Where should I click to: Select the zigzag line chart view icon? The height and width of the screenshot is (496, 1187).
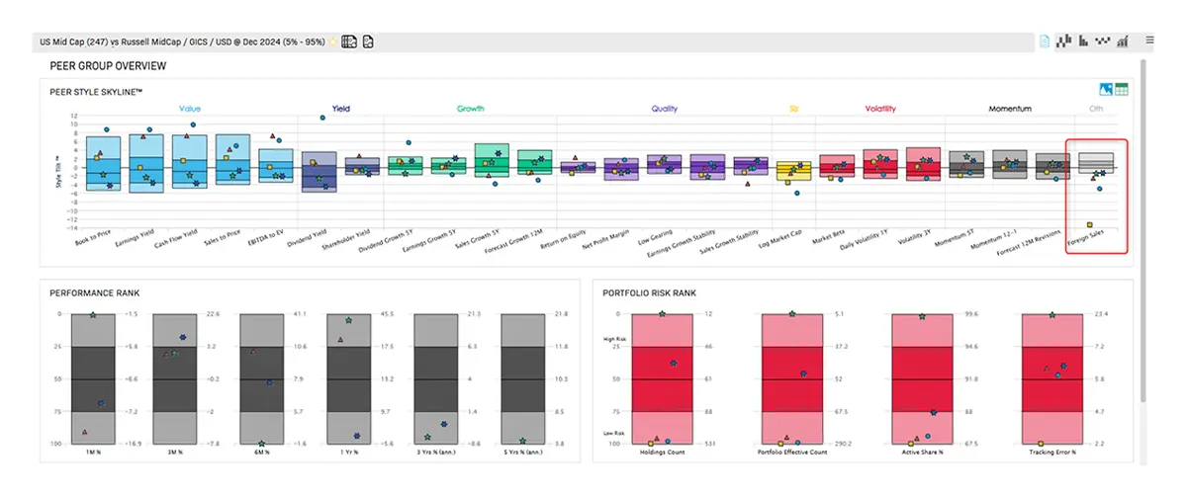[x=1103, y=41]
